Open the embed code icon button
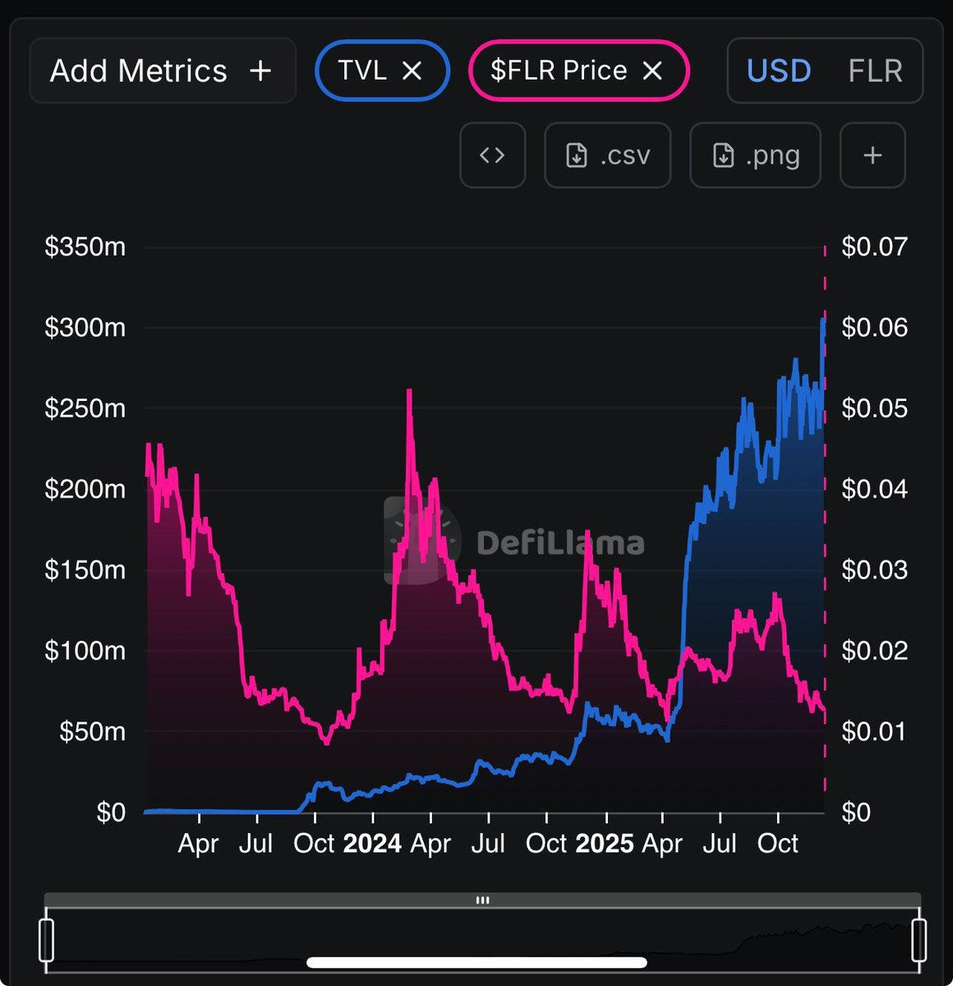Viewport: 953px width, 986px height. [492, 155]
